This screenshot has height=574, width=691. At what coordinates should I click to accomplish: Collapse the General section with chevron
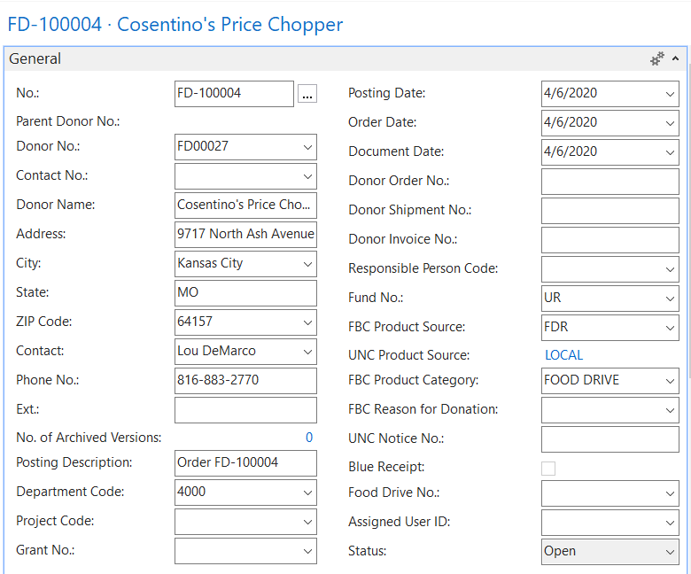click(x=676, y=59)
